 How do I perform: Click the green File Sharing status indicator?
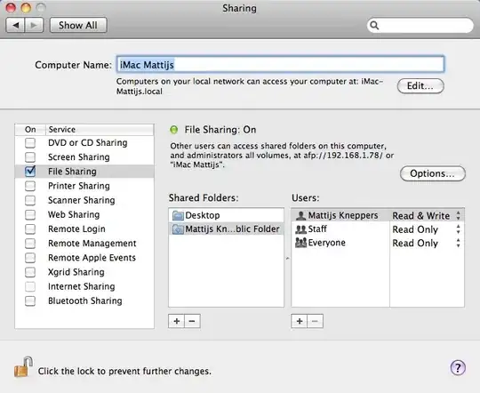point(174,130)
